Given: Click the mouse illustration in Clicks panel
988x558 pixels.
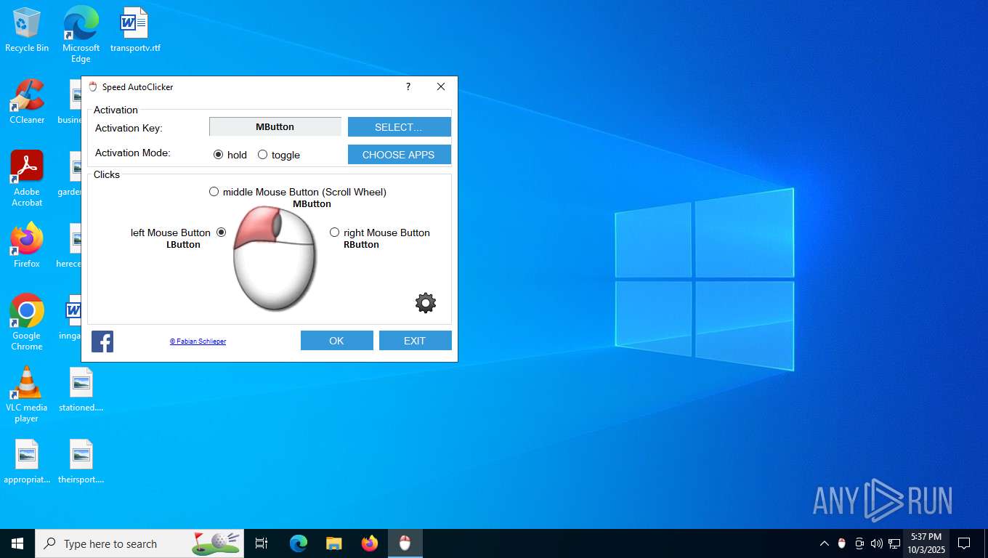Looking at the screenshot, I should tap(275, 258).
